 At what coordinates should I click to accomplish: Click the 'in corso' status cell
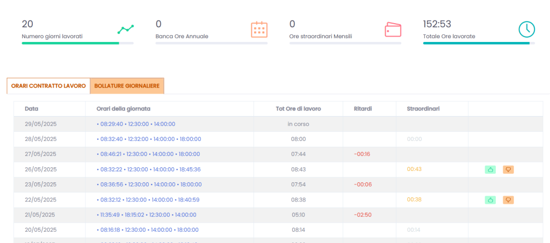(x=298, y=124)
